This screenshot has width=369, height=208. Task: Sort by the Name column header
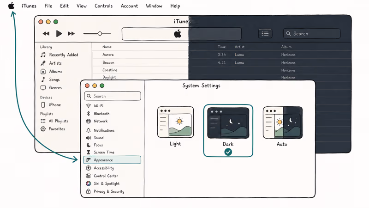coord(107,47)
